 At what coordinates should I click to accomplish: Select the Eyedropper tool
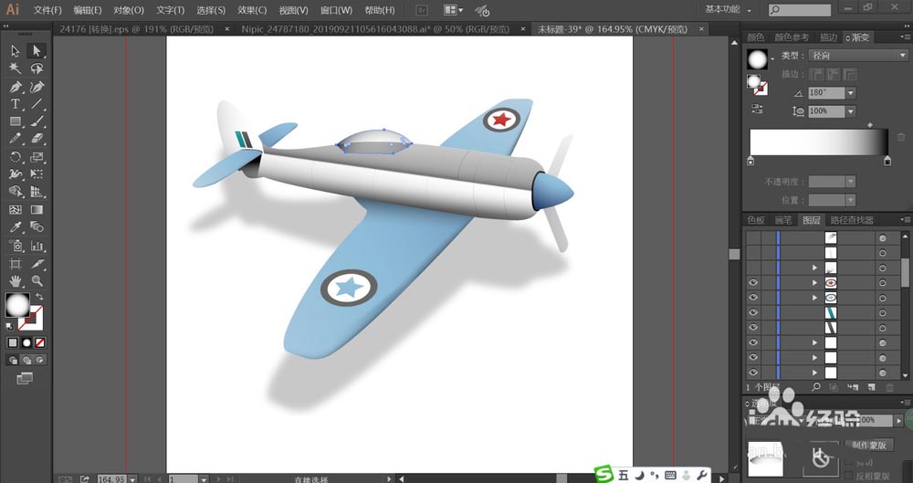tap(16, 227)
